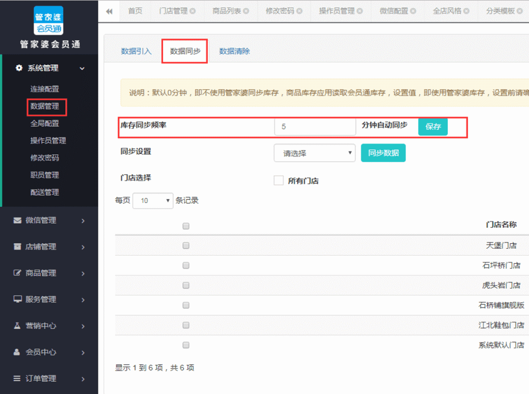Check the 所有门店 checkbox

point(279,181)
